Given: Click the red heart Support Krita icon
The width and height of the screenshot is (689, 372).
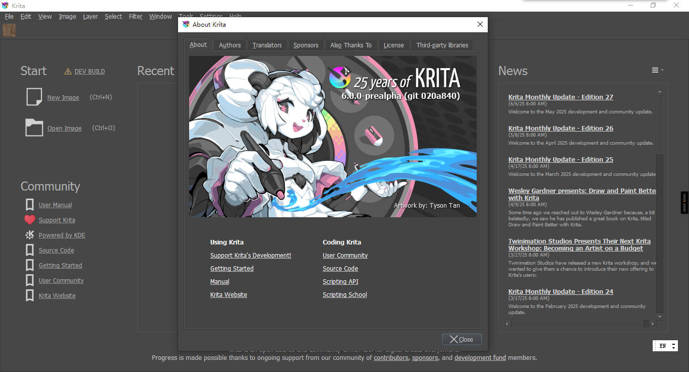Looking at the screenshot, I should (x=30, y=220).
